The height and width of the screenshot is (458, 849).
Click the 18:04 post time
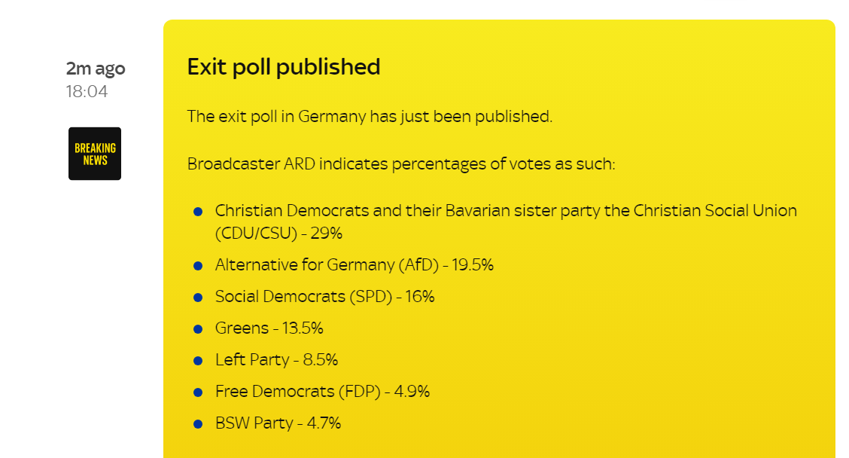(x=87, y=92)
